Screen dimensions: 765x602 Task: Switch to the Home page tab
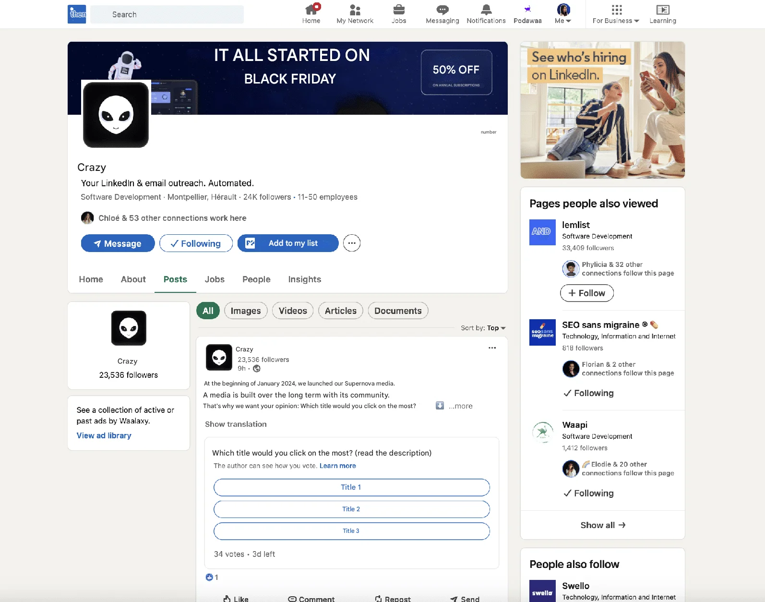[x=91, y=279]
